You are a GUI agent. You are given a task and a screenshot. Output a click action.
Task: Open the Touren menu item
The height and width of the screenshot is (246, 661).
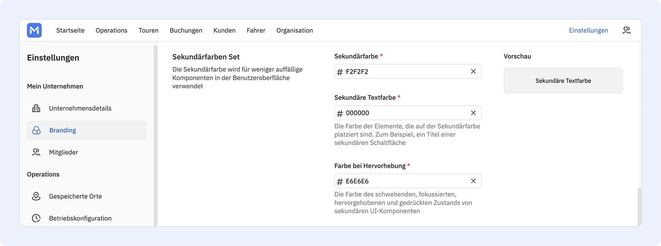point(149,30)
